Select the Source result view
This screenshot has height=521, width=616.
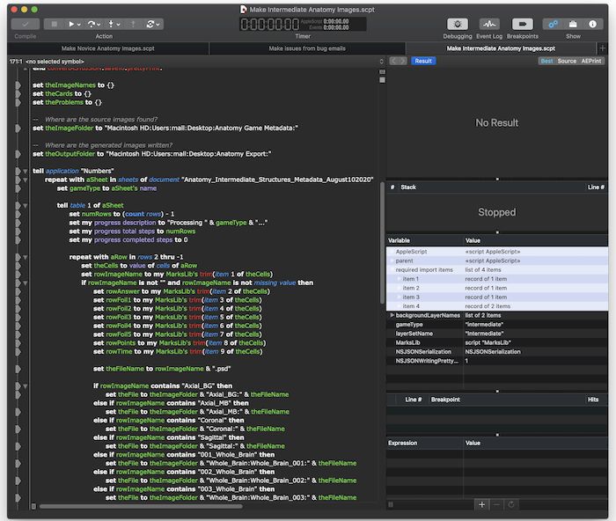click(x=567, y=61)
